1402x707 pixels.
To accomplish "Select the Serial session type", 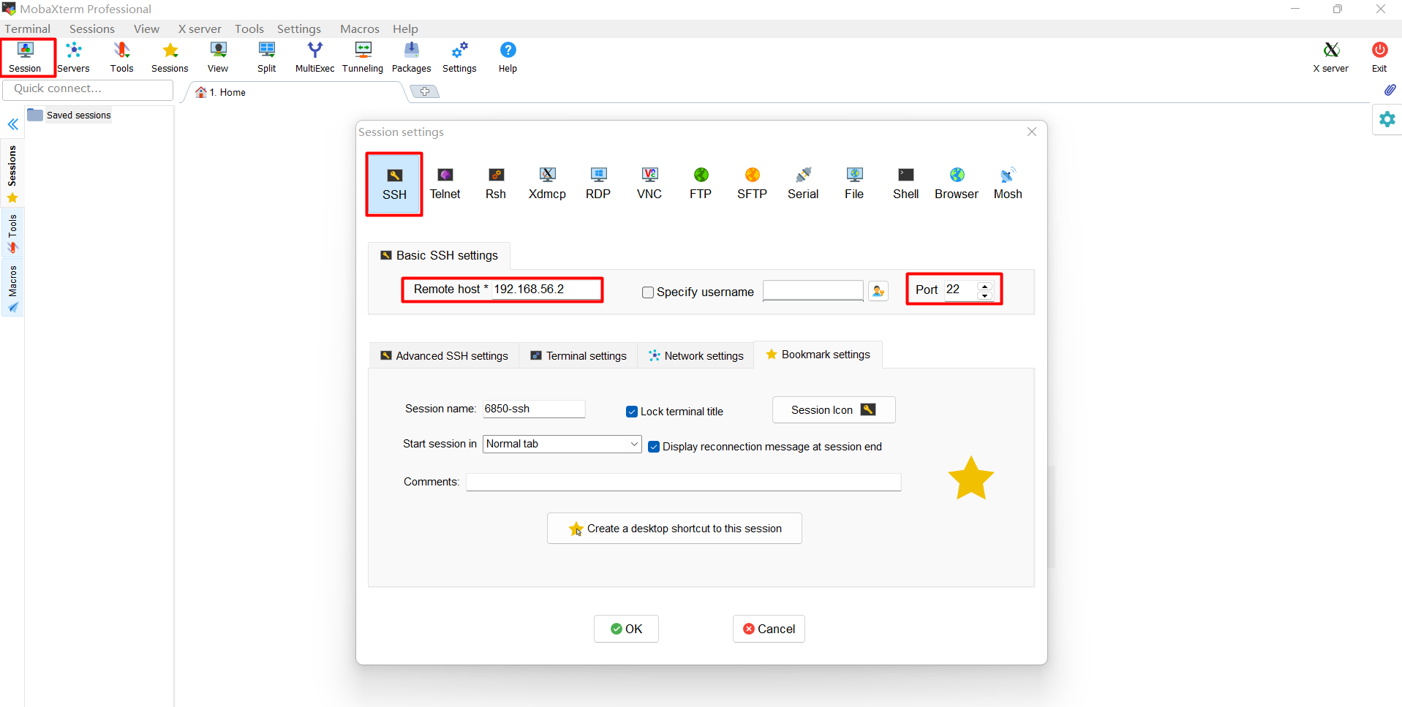I will click(x=803, y=184).
